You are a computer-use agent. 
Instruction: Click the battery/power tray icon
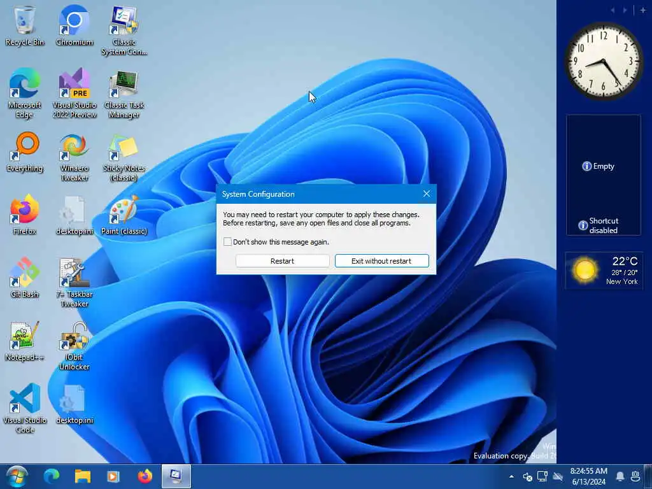pos(558,476)
